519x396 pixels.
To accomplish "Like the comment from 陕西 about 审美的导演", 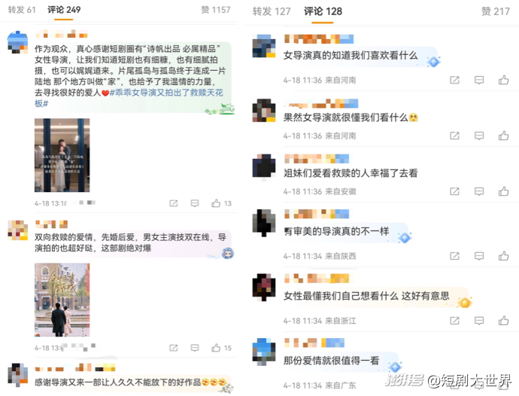I will coord(503,256).
